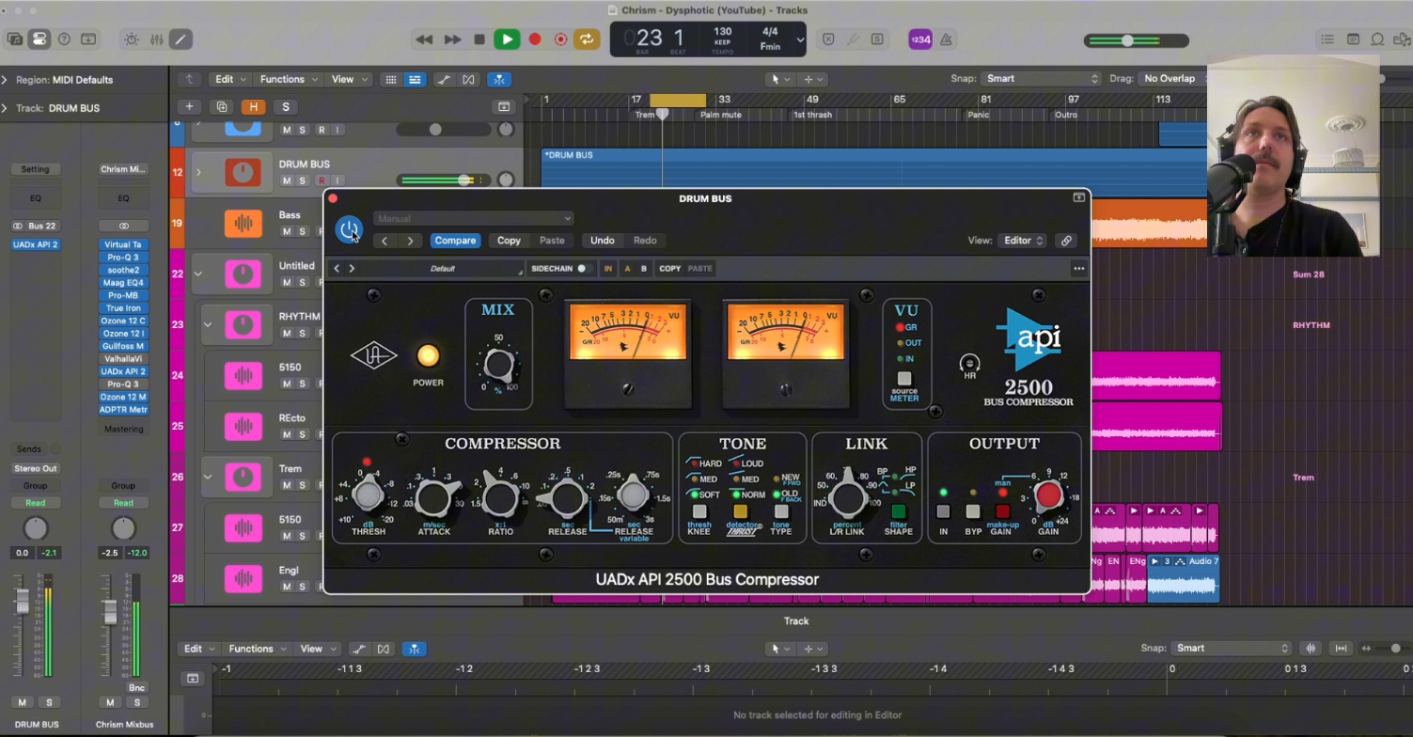Click the Fast Forward transport button
The width and height of the screenshot is (1413, 737).
point(452,39)
